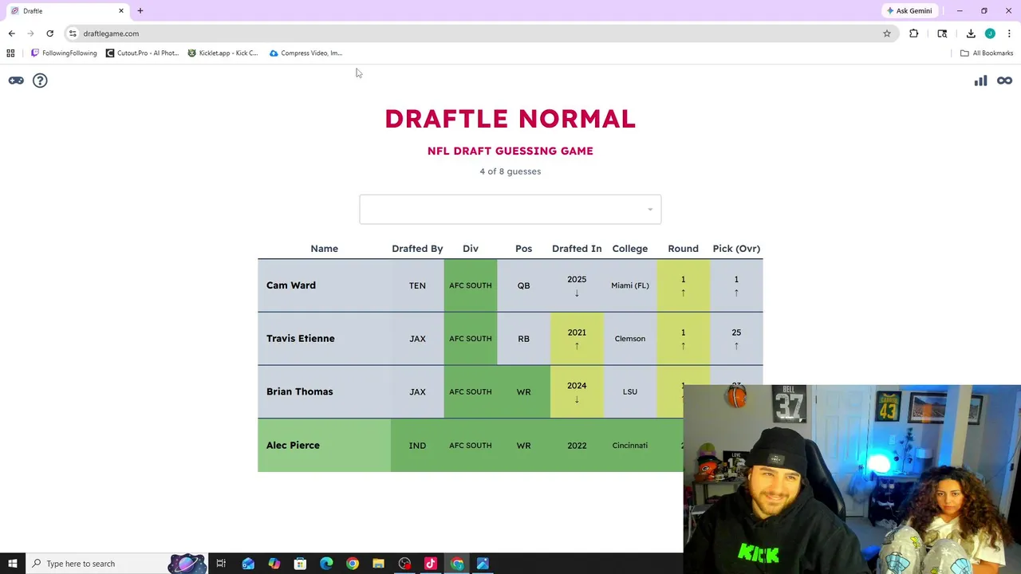Click the RB position cell
Screen dimensions: 1021x574
(x=523, y=339)
